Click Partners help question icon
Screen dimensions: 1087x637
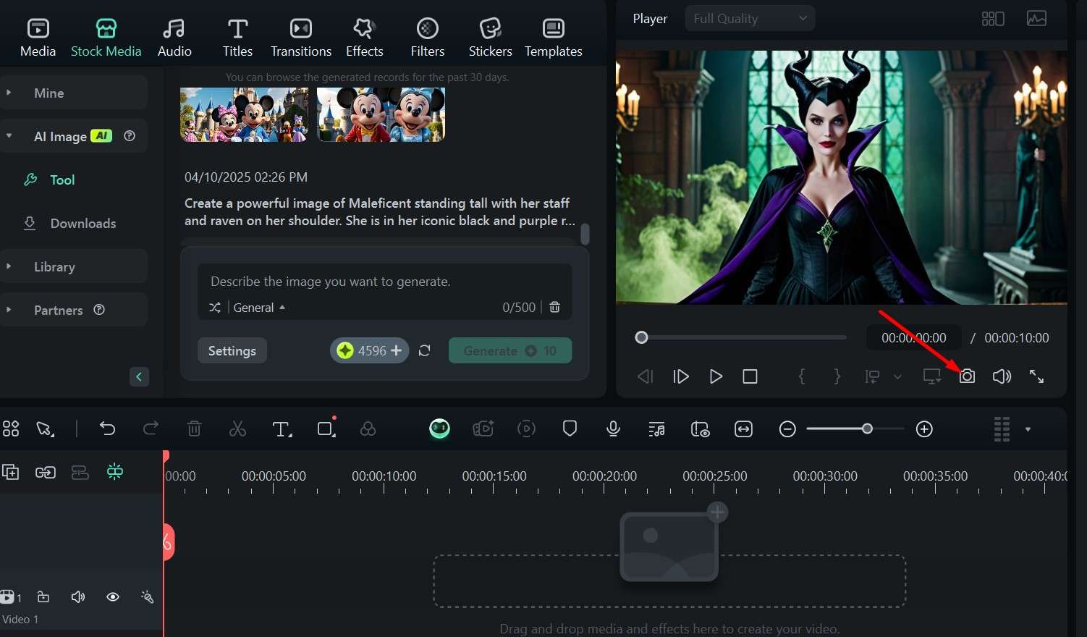(99, 309)
